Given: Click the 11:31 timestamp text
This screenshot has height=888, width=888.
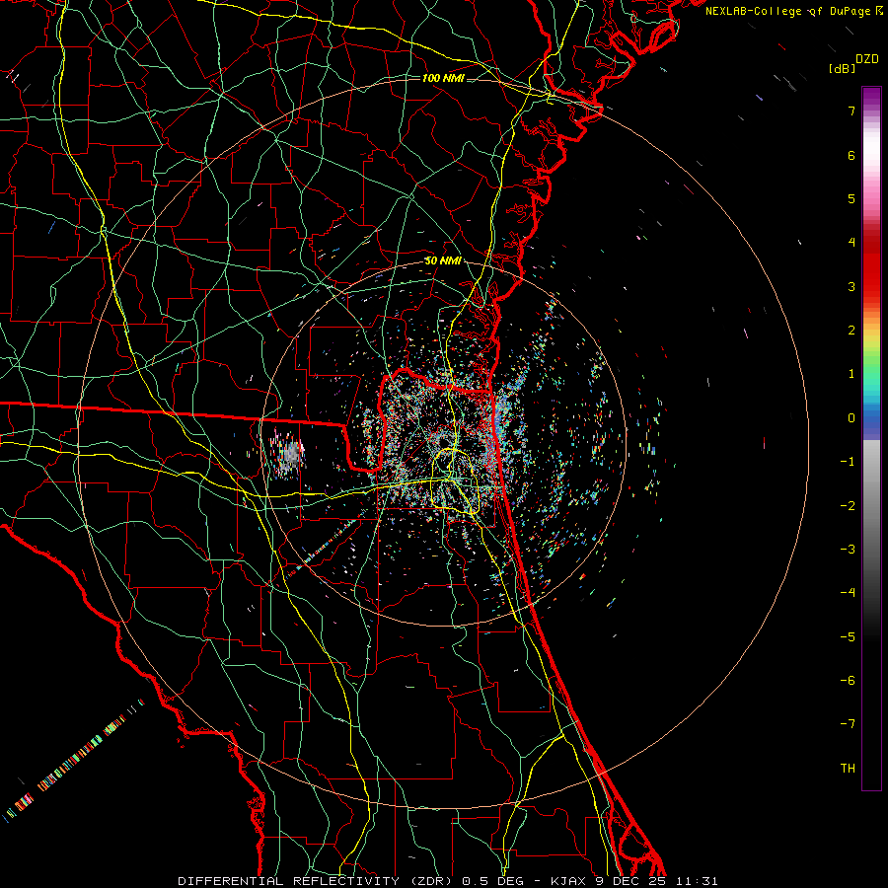Looking at the screenshot, I should tap(697, 881).
